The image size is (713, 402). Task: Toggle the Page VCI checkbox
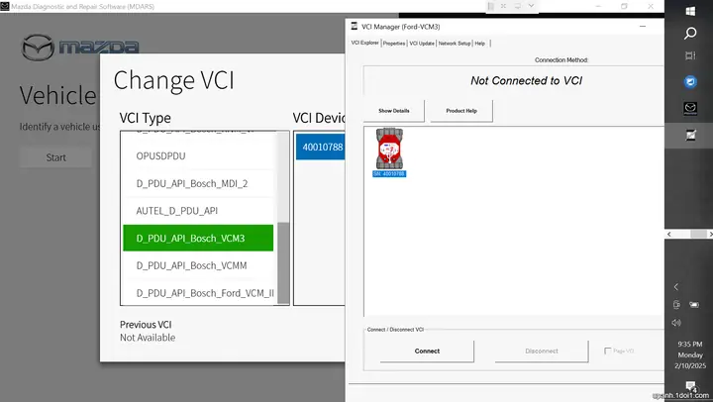[607, 351]
